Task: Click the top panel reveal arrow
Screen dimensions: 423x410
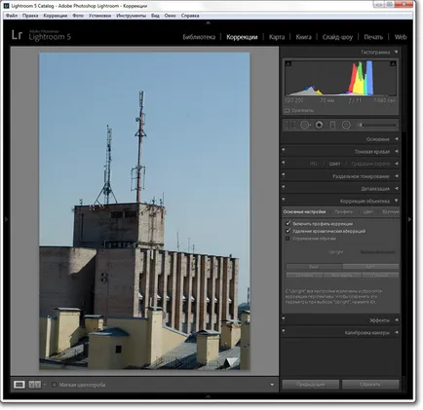Action: pos(209,23)
